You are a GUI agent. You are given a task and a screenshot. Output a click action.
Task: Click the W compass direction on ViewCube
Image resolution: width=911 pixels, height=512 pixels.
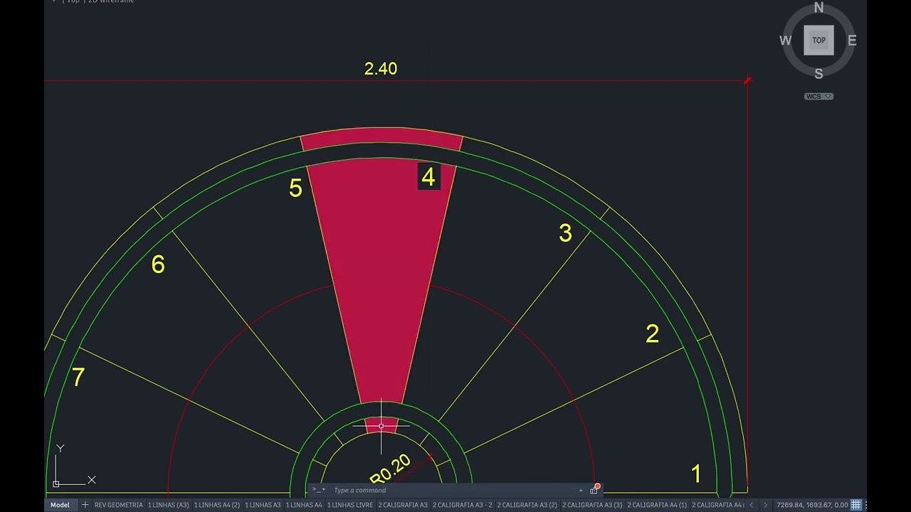(786, 41)
